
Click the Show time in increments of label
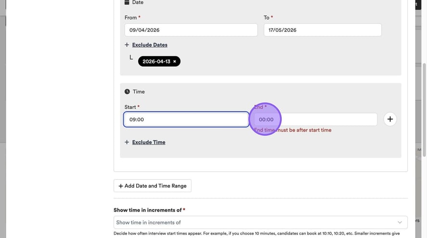[147, 210]
